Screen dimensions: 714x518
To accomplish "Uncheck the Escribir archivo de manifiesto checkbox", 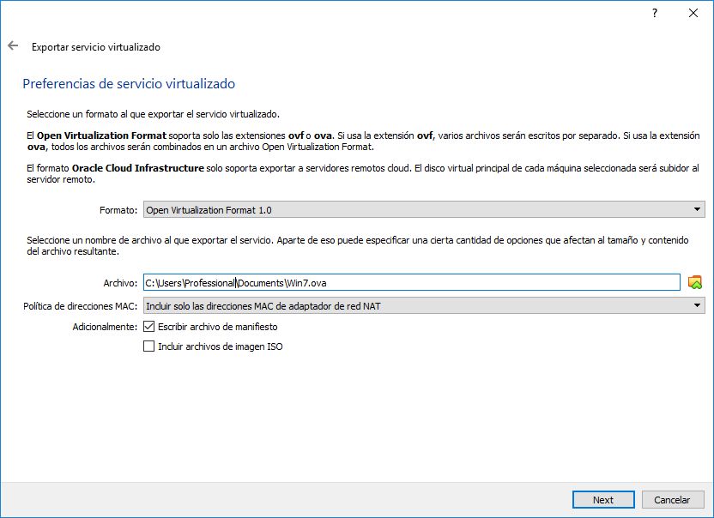I will (x=149, y=327).
